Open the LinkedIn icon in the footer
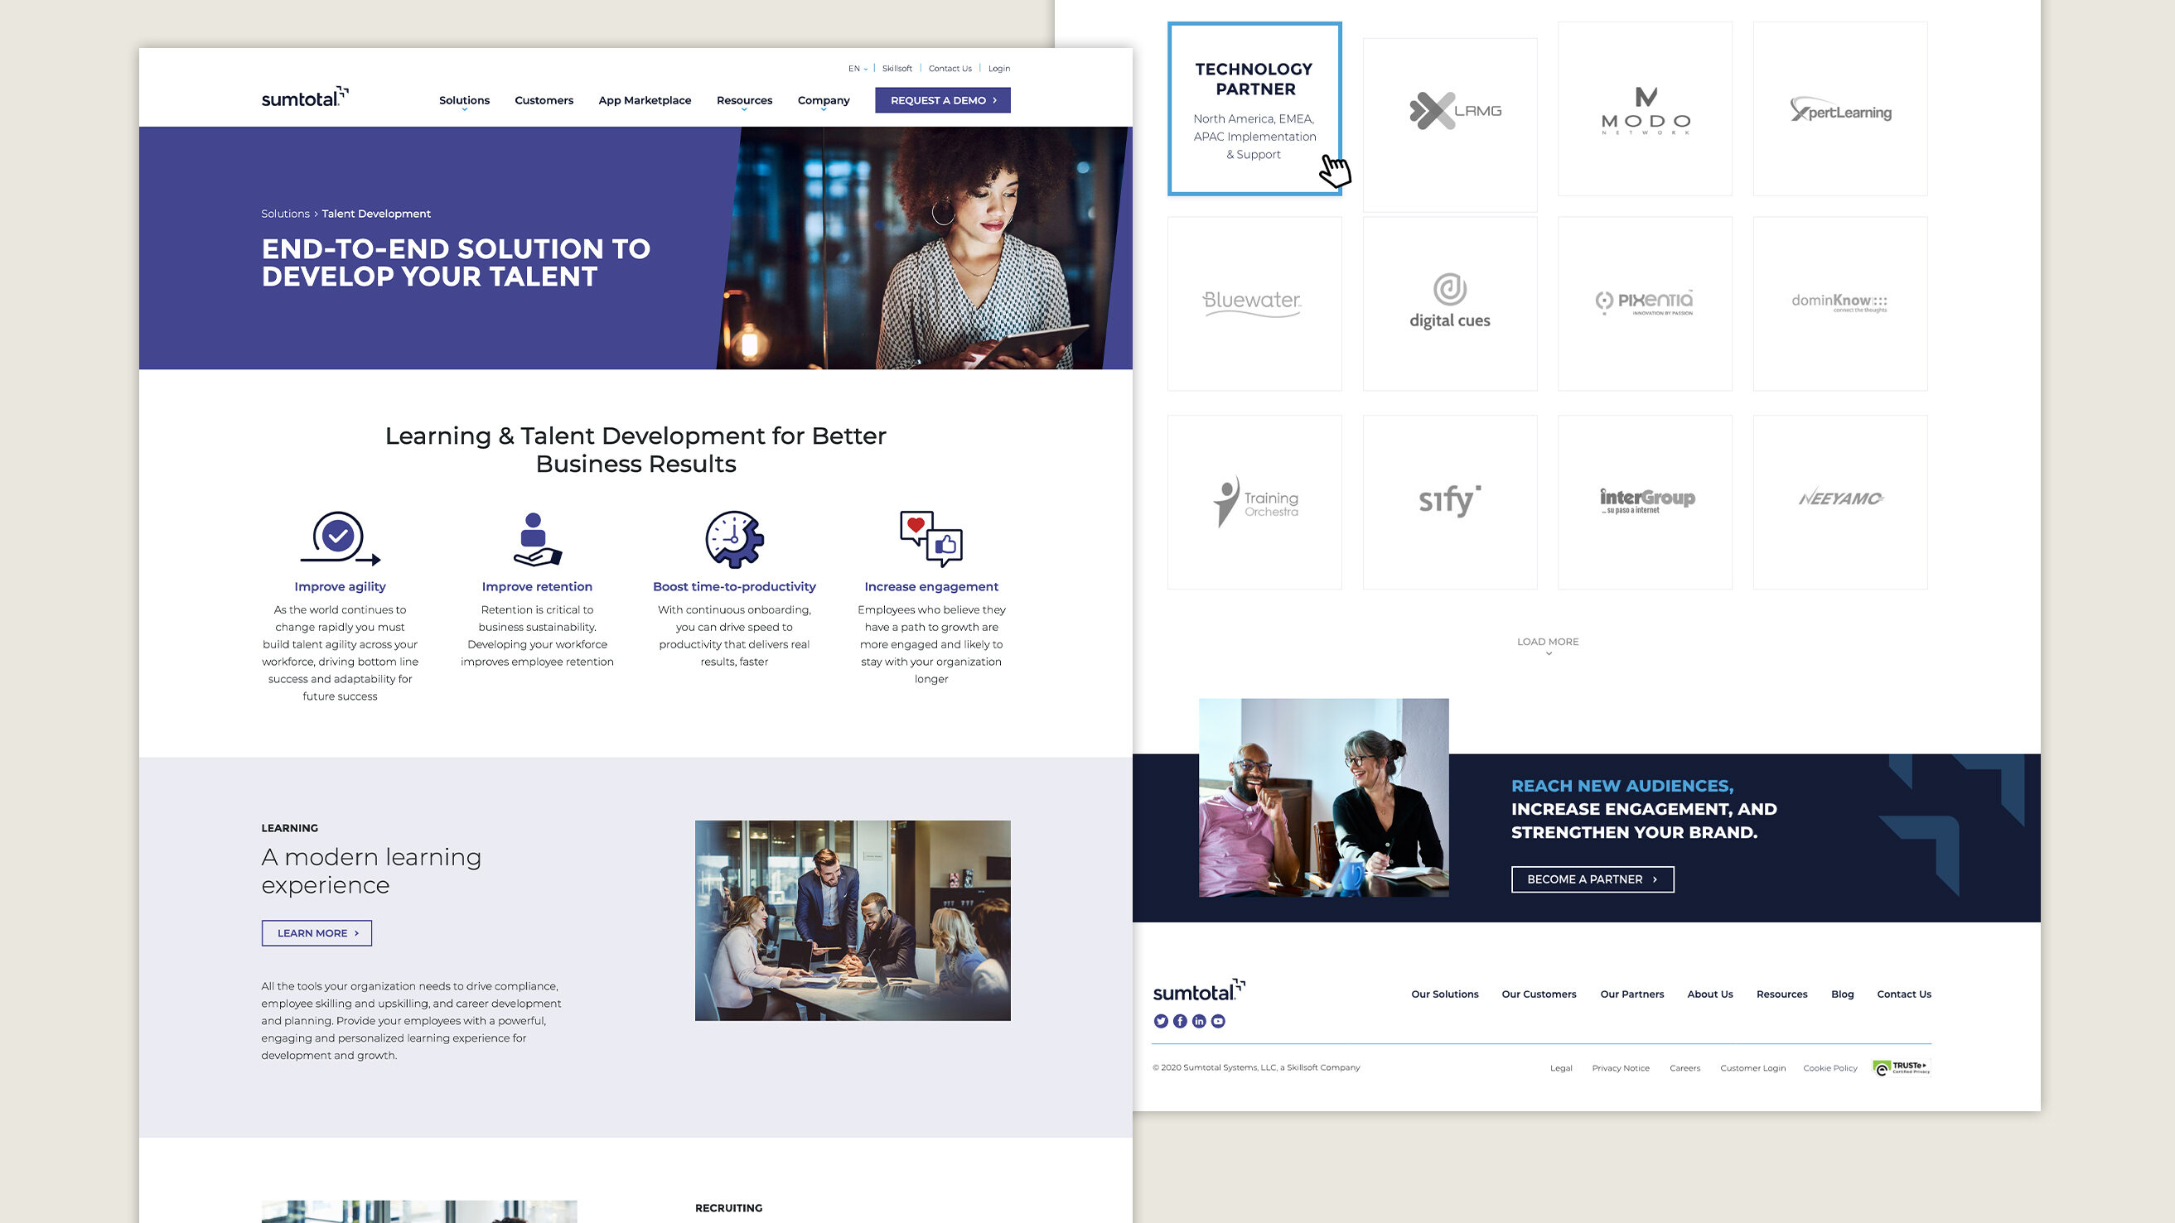Image resolution: width=2175 pixels, height=1223 pixels. (x=1199, y=1021)
